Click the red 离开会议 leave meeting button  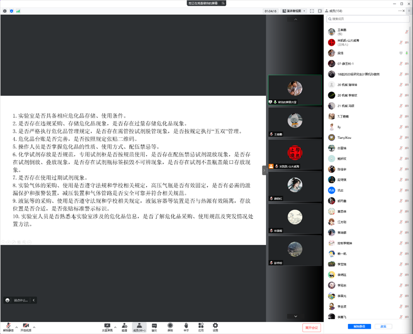click(311, 327)
